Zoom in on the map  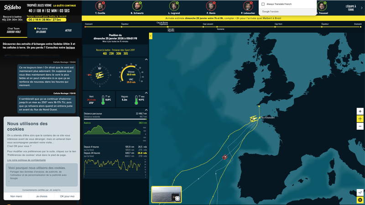pos(360,111)
